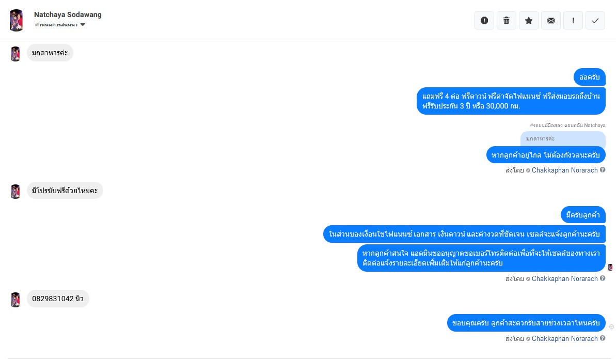Mark conversation unread with the envelope icon
Screen dimensions: 616x359
551,20
